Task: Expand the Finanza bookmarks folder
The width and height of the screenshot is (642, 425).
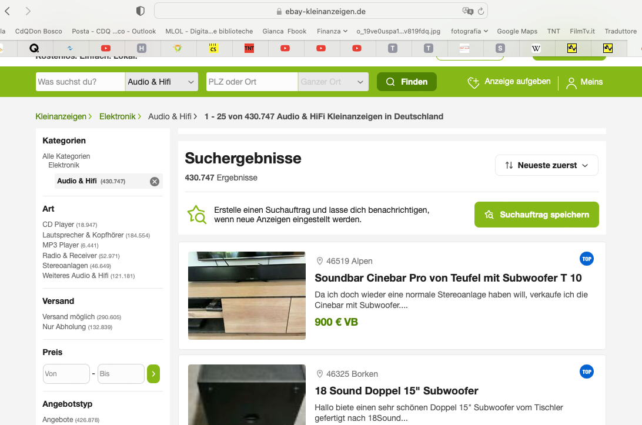Action: click(x=332, y=31)
